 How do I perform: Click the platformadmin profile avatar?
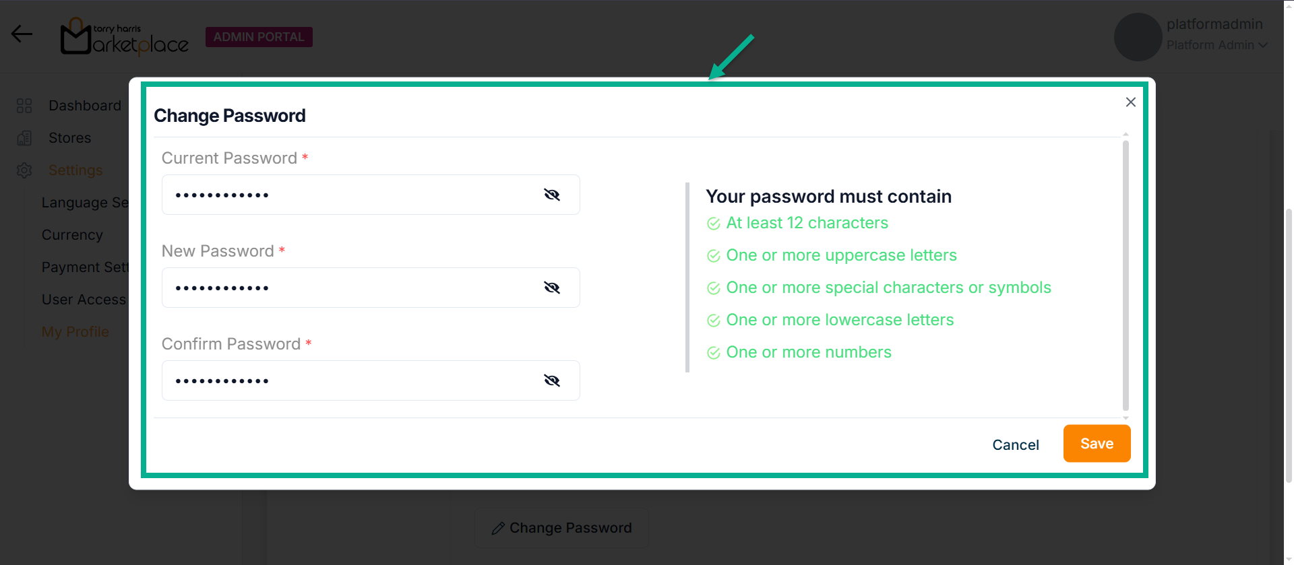1138,37
